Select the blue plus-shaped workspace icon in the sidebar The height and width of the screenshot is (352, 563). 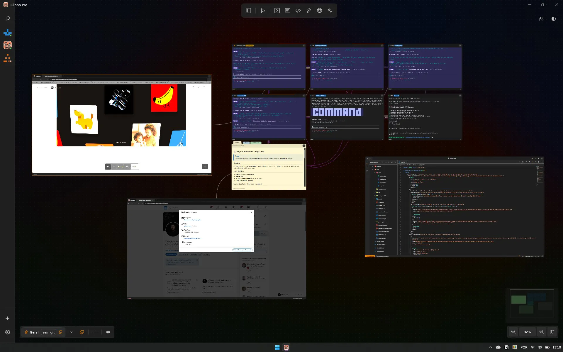point(8,33)
